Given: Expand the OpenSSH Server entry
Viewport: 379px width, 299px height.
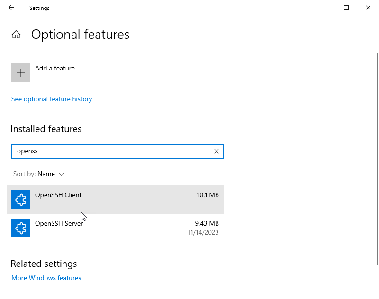Looking at the screenshot, I should pos(115,228).
